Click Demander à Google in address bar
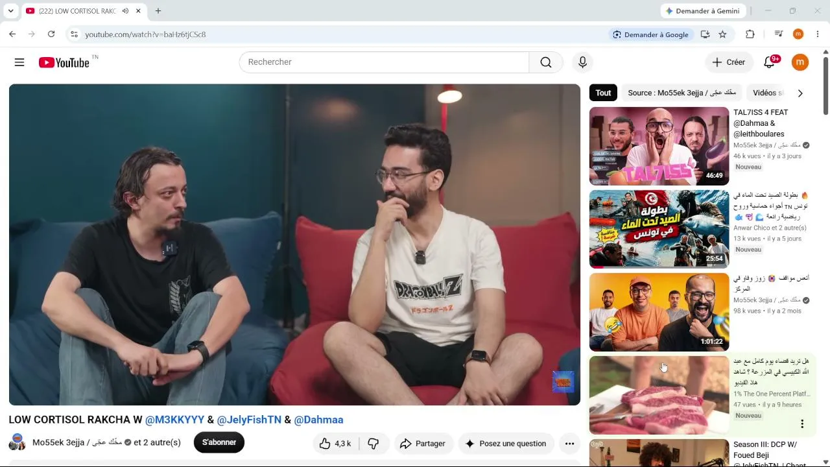This screenshot has height=467, width=830. (651, 34)
